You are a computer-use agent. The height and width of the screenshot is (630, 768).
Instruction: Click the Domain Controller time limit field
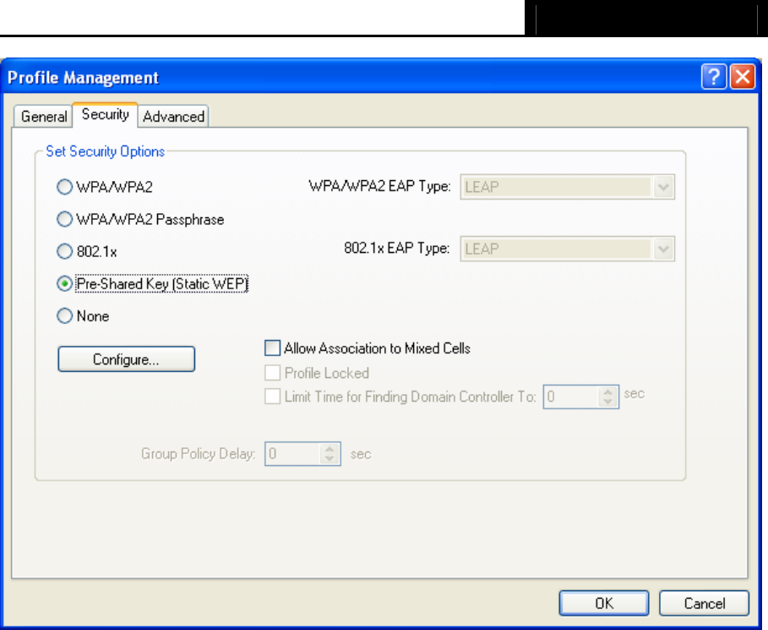[x=570, y=397]
